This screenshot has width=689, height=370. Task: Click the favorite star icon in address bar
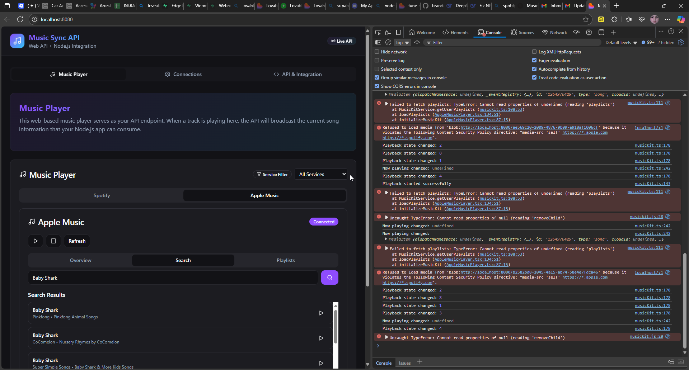[x=586, y=19]
